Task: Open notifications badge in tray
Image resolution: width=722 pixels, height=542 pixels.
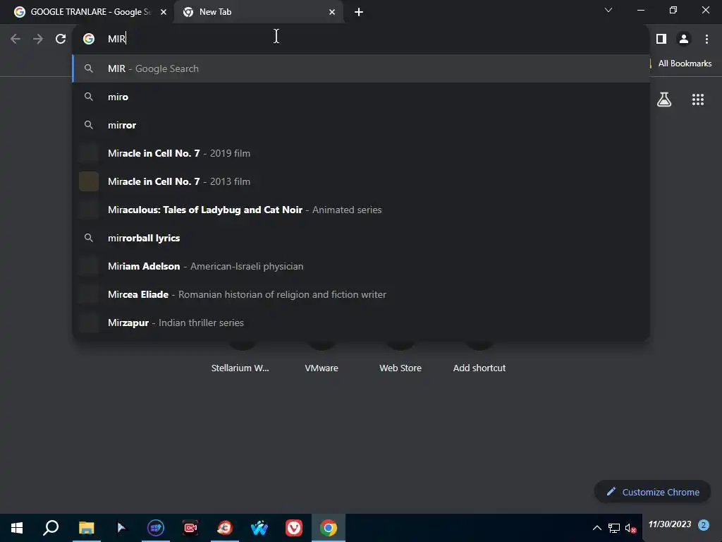Action: (703, 525)
